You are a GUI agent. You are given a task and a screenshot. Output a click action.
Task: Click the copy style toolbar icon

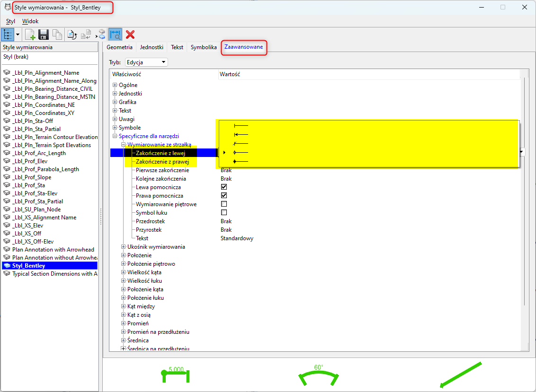(57, 34)
